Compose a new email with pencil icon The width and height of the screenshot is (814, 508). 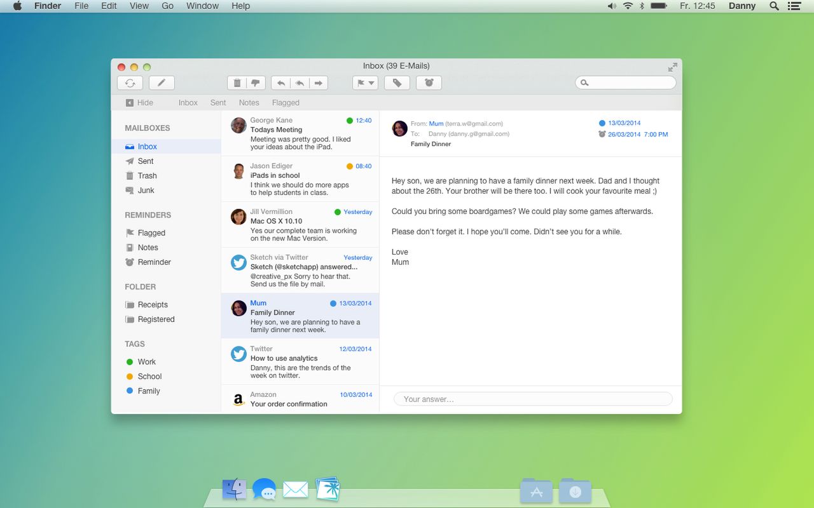162,83
